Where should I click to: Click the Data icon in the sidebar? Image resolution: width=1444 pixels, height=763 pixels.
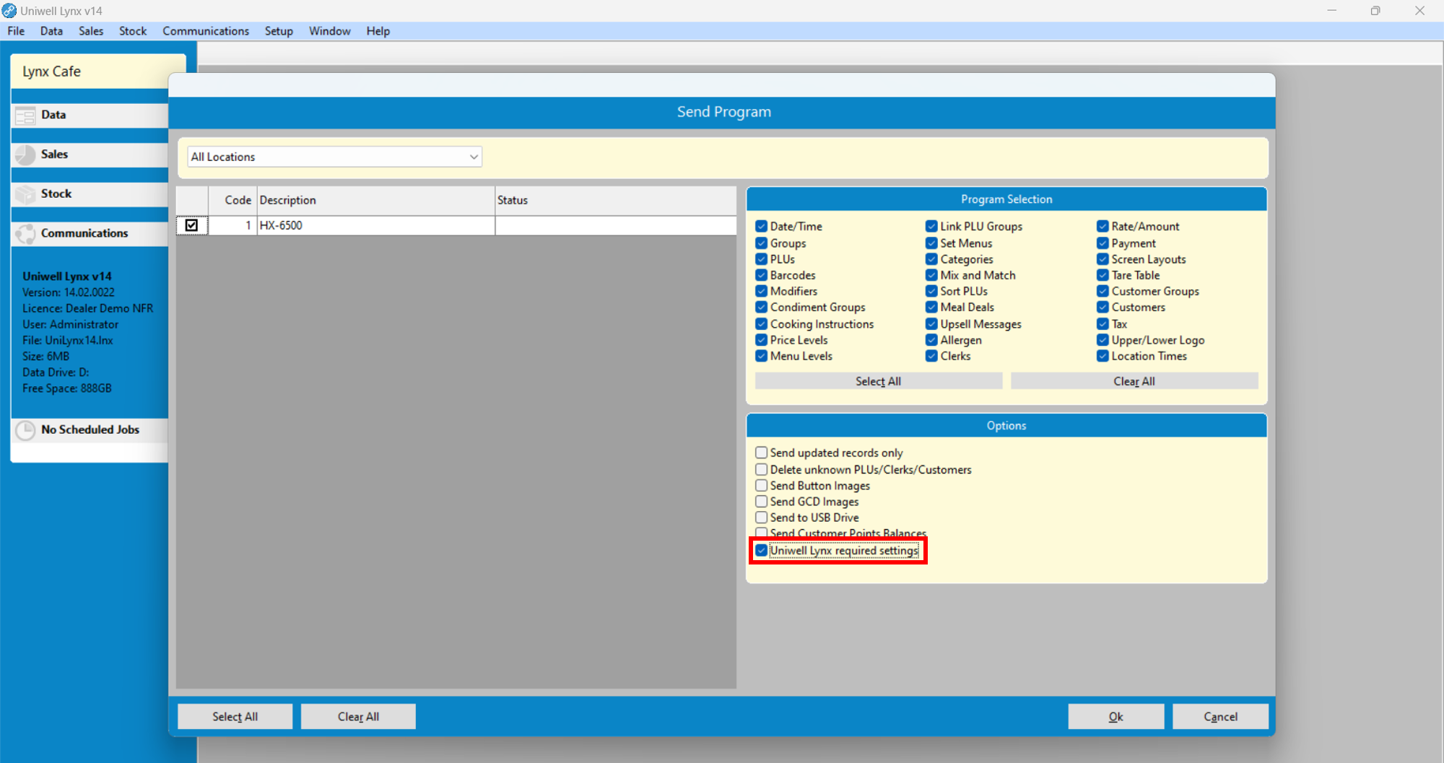(x=25, y=115)
